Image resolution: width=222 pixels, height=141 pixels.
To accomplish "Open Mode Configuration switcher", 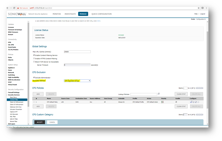I will click(x=201, y=19).
